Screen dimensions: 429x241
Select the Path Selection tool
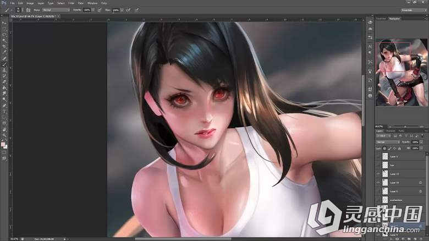click(x=4, y=117)
